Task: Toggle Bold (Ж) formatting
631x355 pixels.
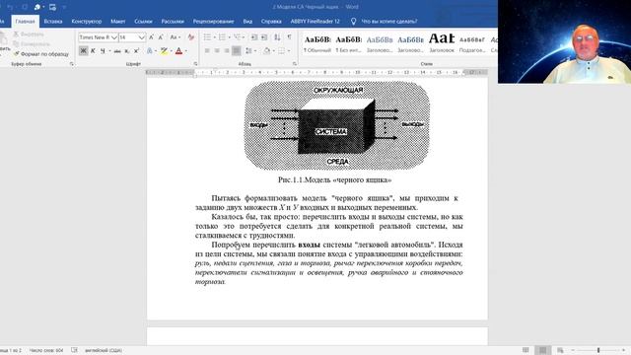Action: point(83,50)
